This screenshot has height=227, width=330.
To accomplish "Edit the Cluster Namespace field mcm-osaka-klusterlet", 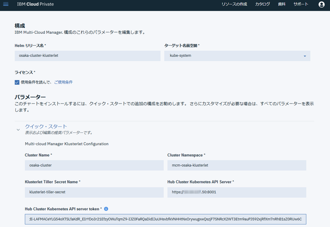I will pos(237,165).
